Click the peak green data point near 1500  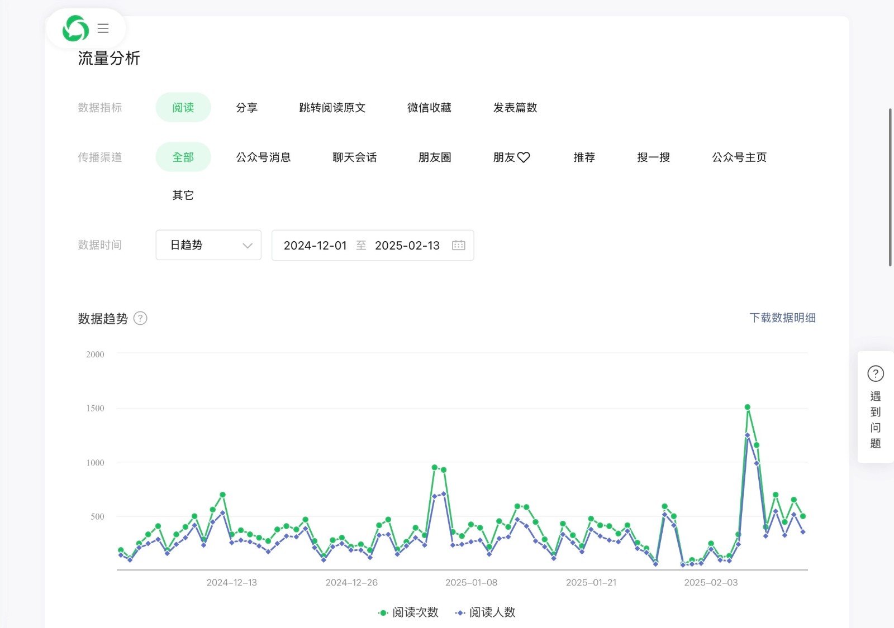[747, 407]
